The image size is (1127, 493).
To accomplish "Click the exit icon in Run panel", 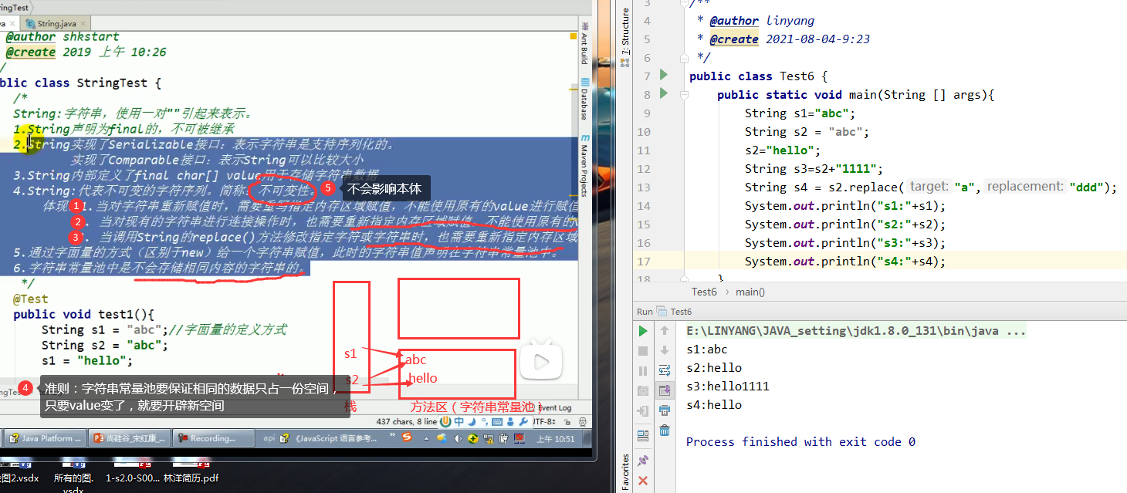I will pos(643,411).
